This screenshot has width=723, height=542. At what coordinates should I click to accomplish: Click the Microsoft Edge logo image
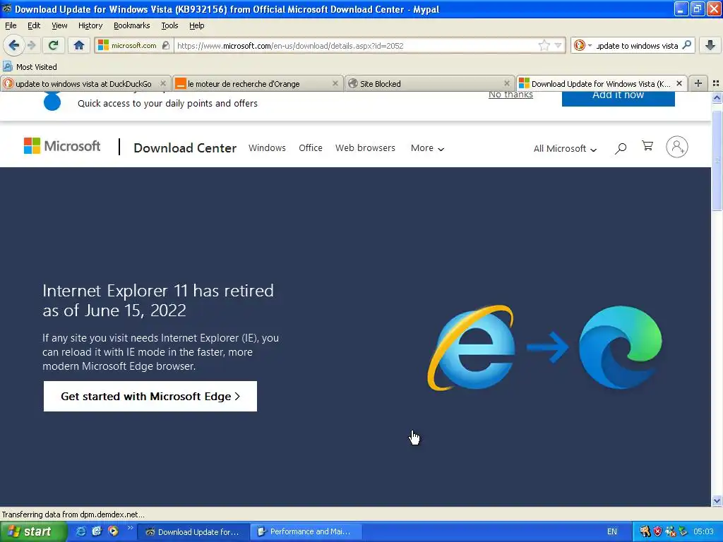620,347
